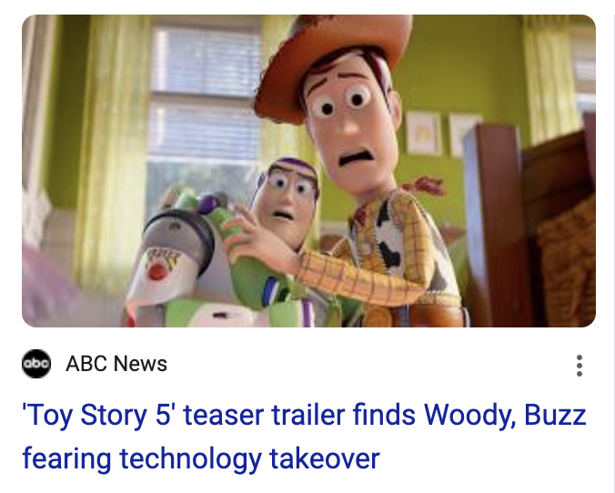Visit the publisher via black abc badge

click(x=36, y=364)
